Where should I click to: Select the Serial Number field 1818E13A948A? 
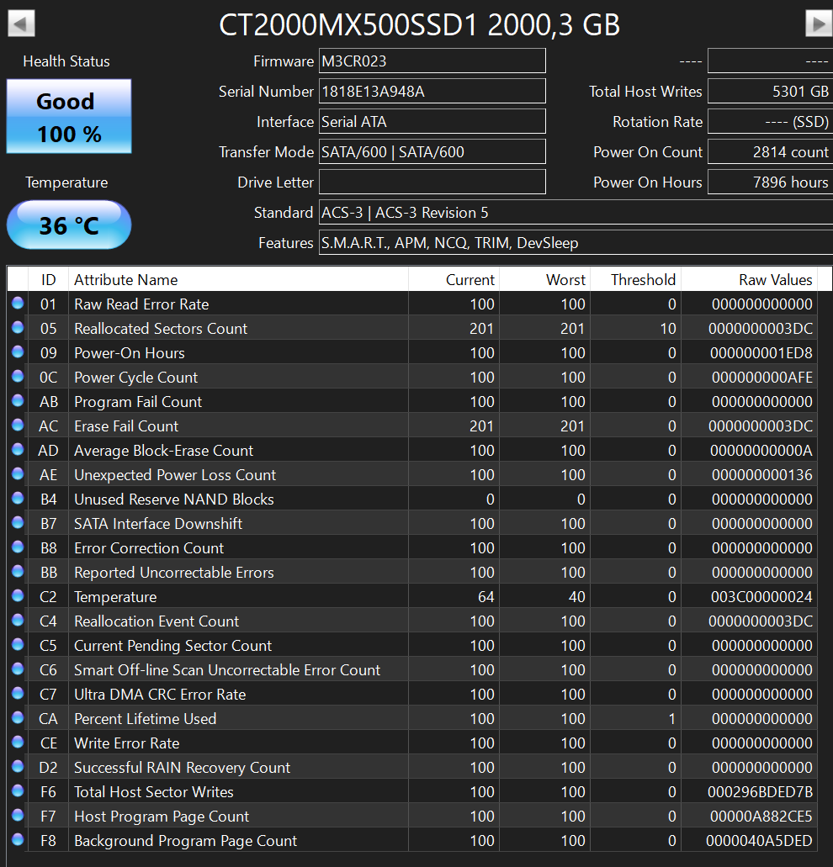tap(432, 91)
